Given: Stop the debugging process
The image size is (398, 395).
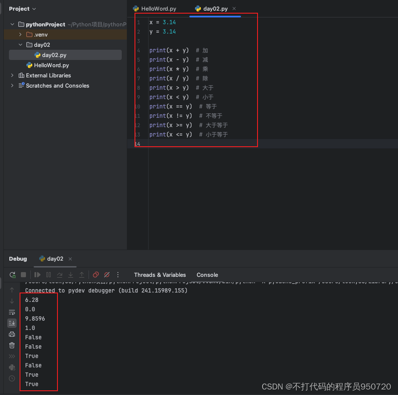Looking at the screenshot, I should pos(23,275).
